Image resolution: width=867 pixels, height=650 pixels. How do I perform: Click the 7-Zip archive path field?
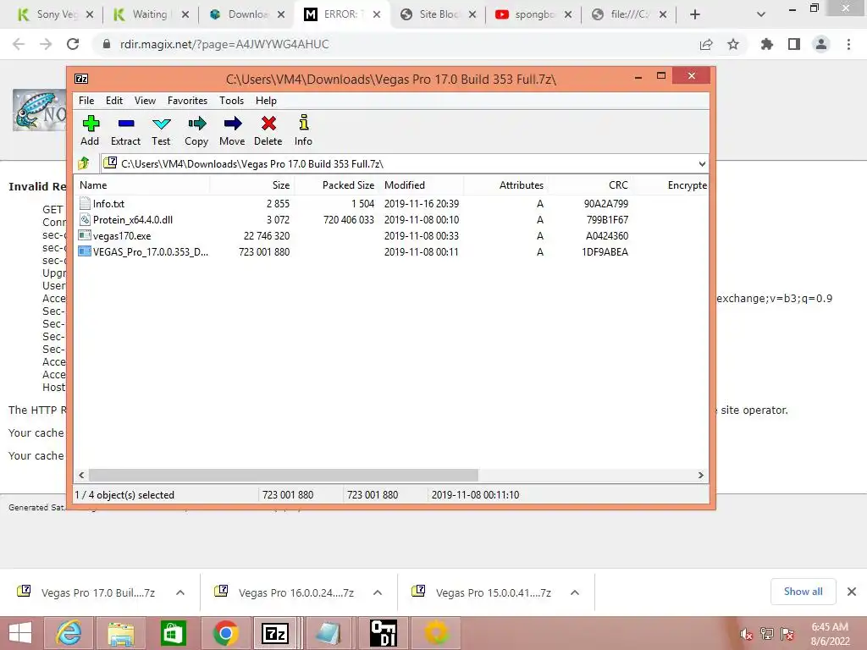[x=404, y=163]
